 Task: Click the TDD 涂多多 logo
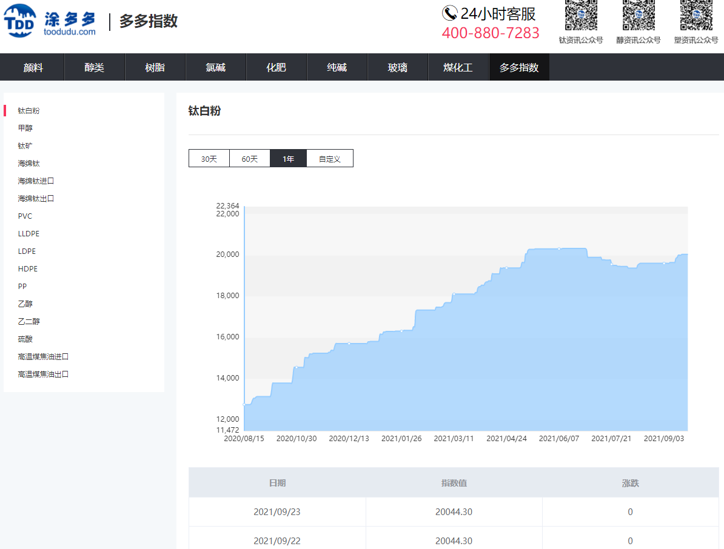pyautogui.click(x=50, y=21)
